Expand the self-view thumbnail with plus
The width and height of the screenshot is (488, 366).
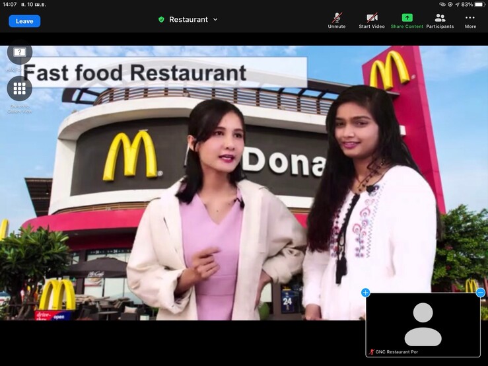click(x=365, y=293)
